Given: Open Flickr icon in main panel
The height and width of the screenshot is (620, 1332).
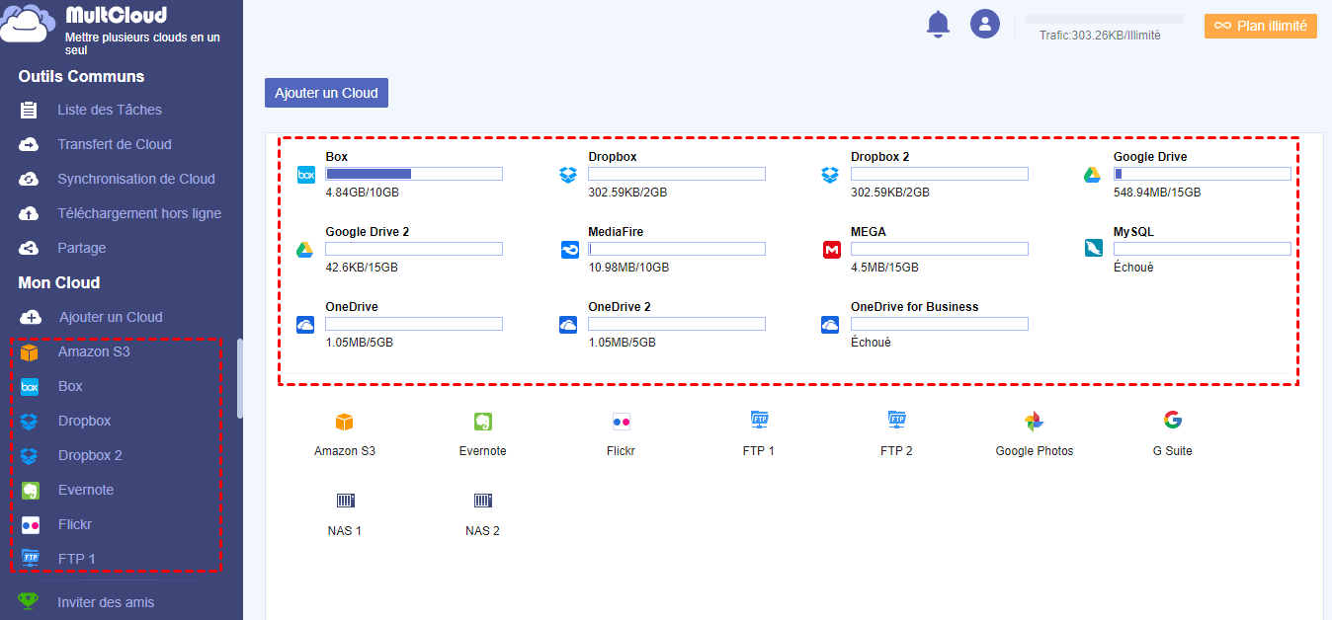Looking at the screenshot, I should [621, 422].
